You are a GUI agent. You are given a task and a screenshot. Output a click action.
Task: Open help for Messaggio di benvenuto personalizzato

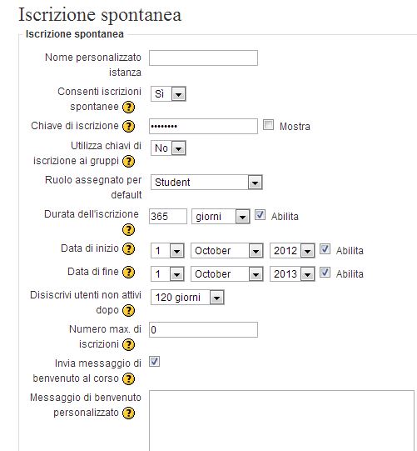[128, 413]
